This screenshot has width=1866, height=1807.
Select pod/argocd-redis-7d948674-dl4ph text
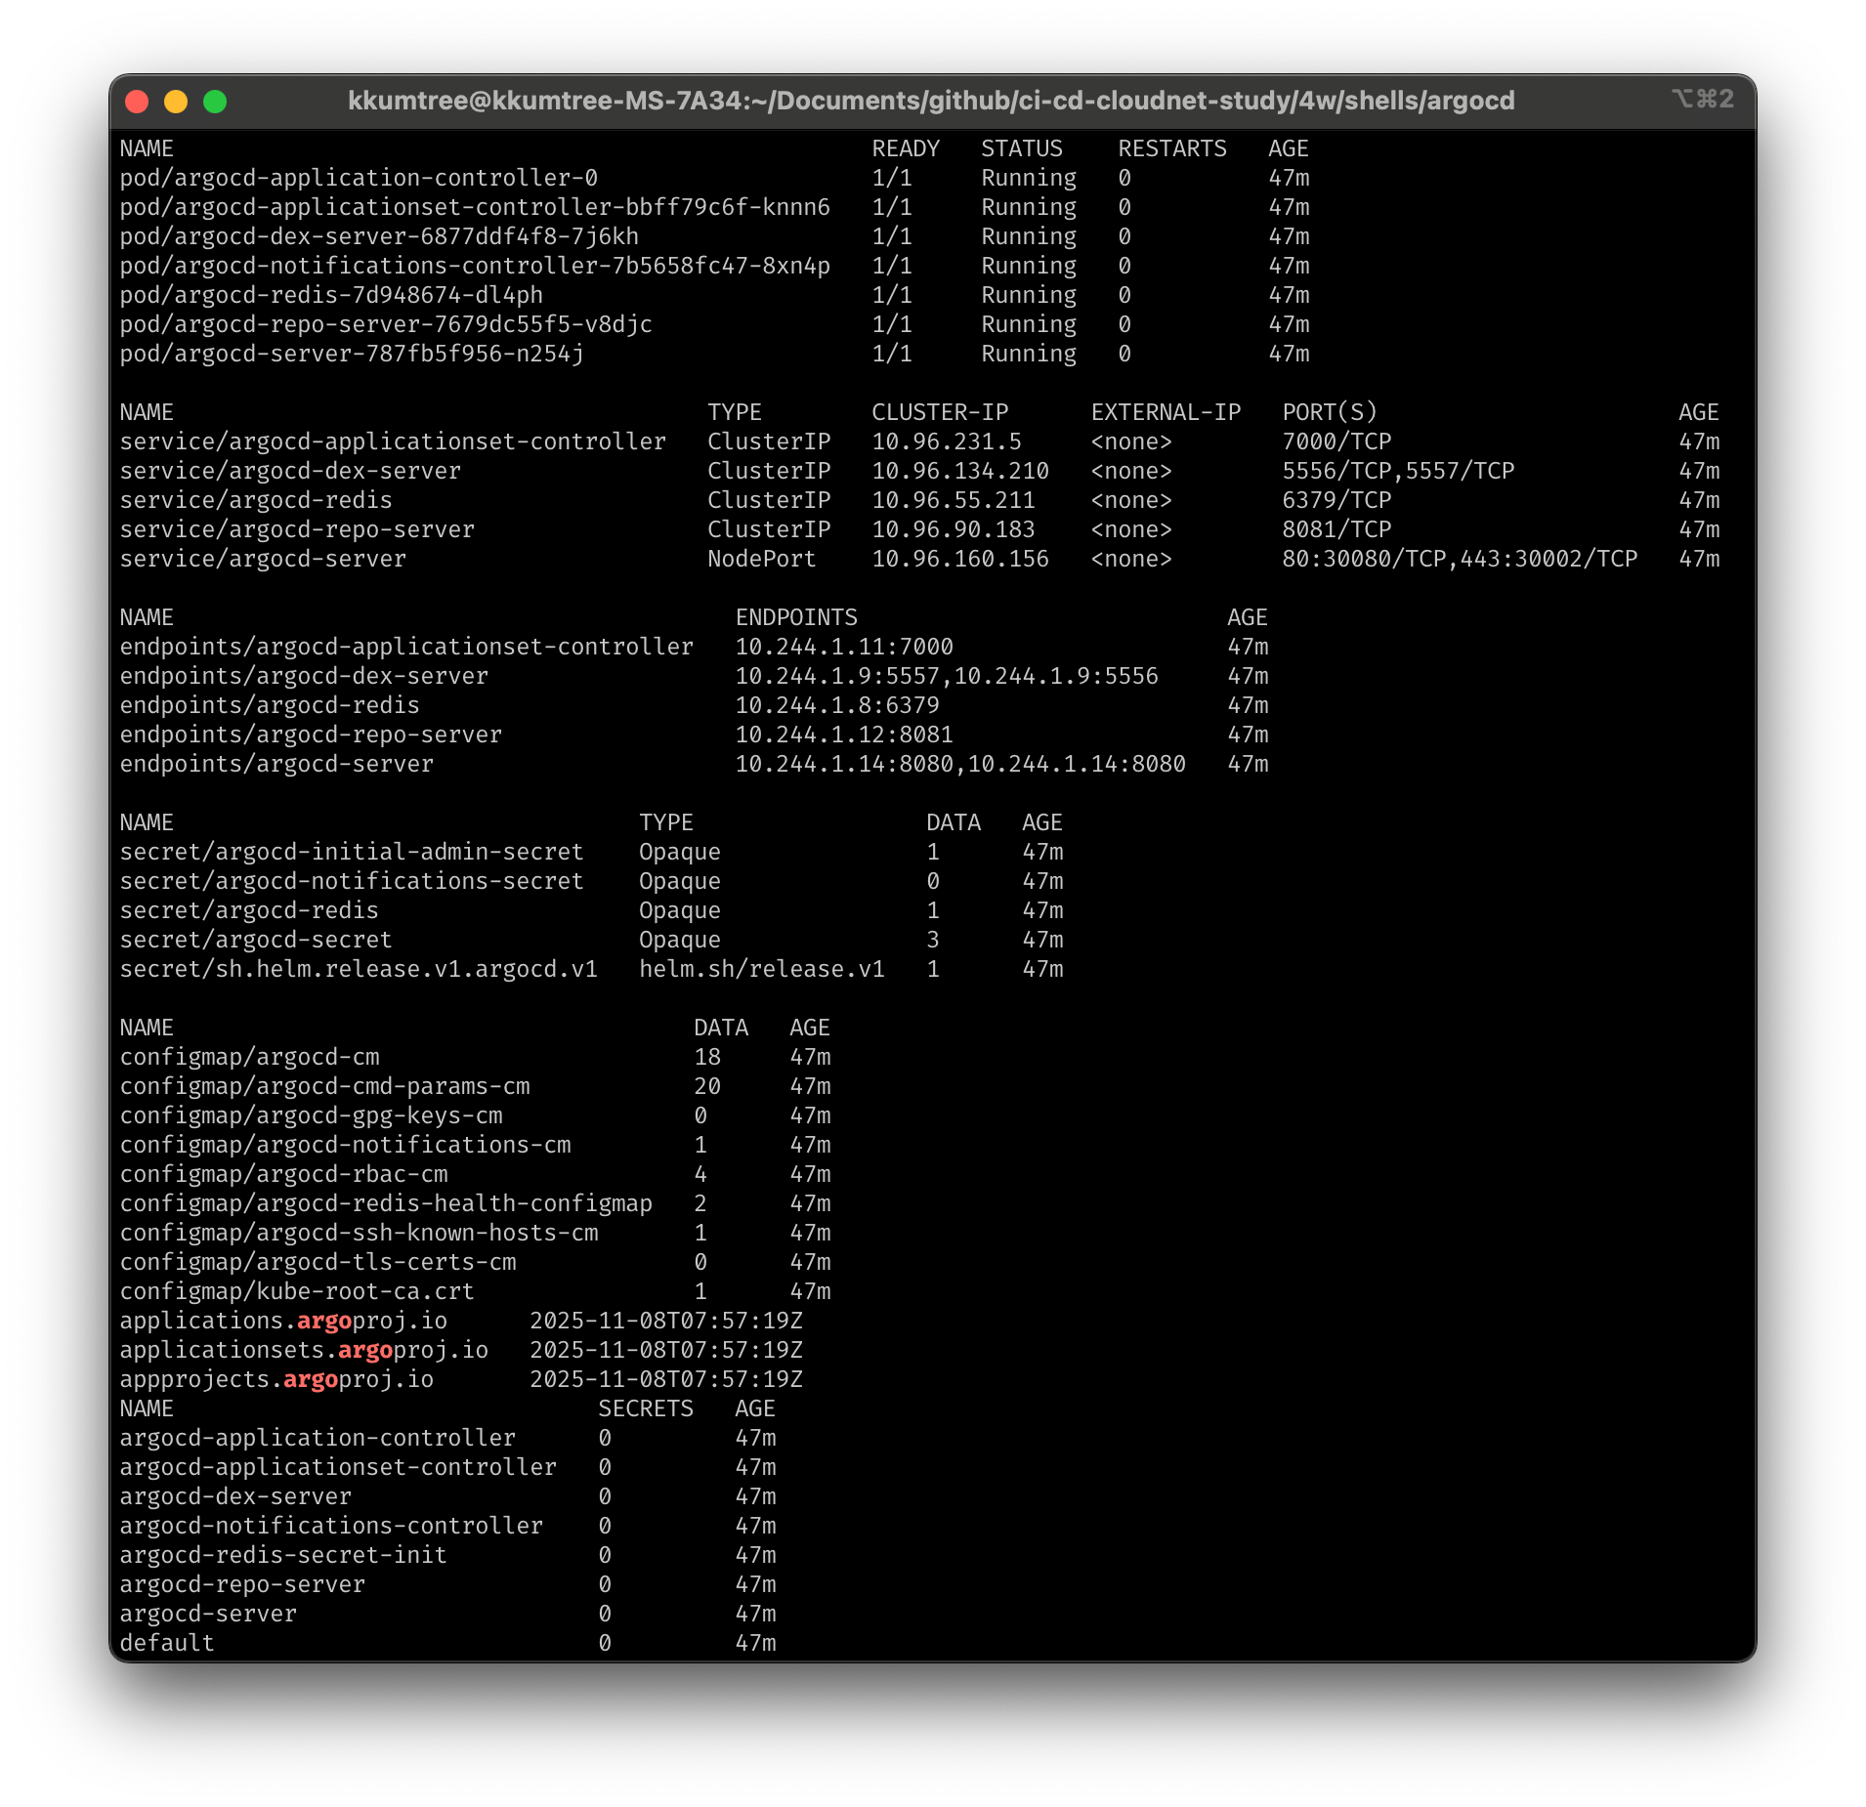click(331, 296)
